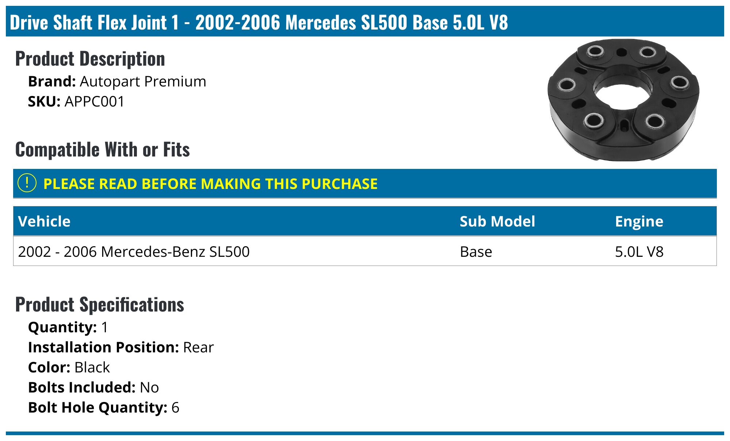730x441 pixels.
Task: Click the Engine column header
Action: [x=639, y=221]
